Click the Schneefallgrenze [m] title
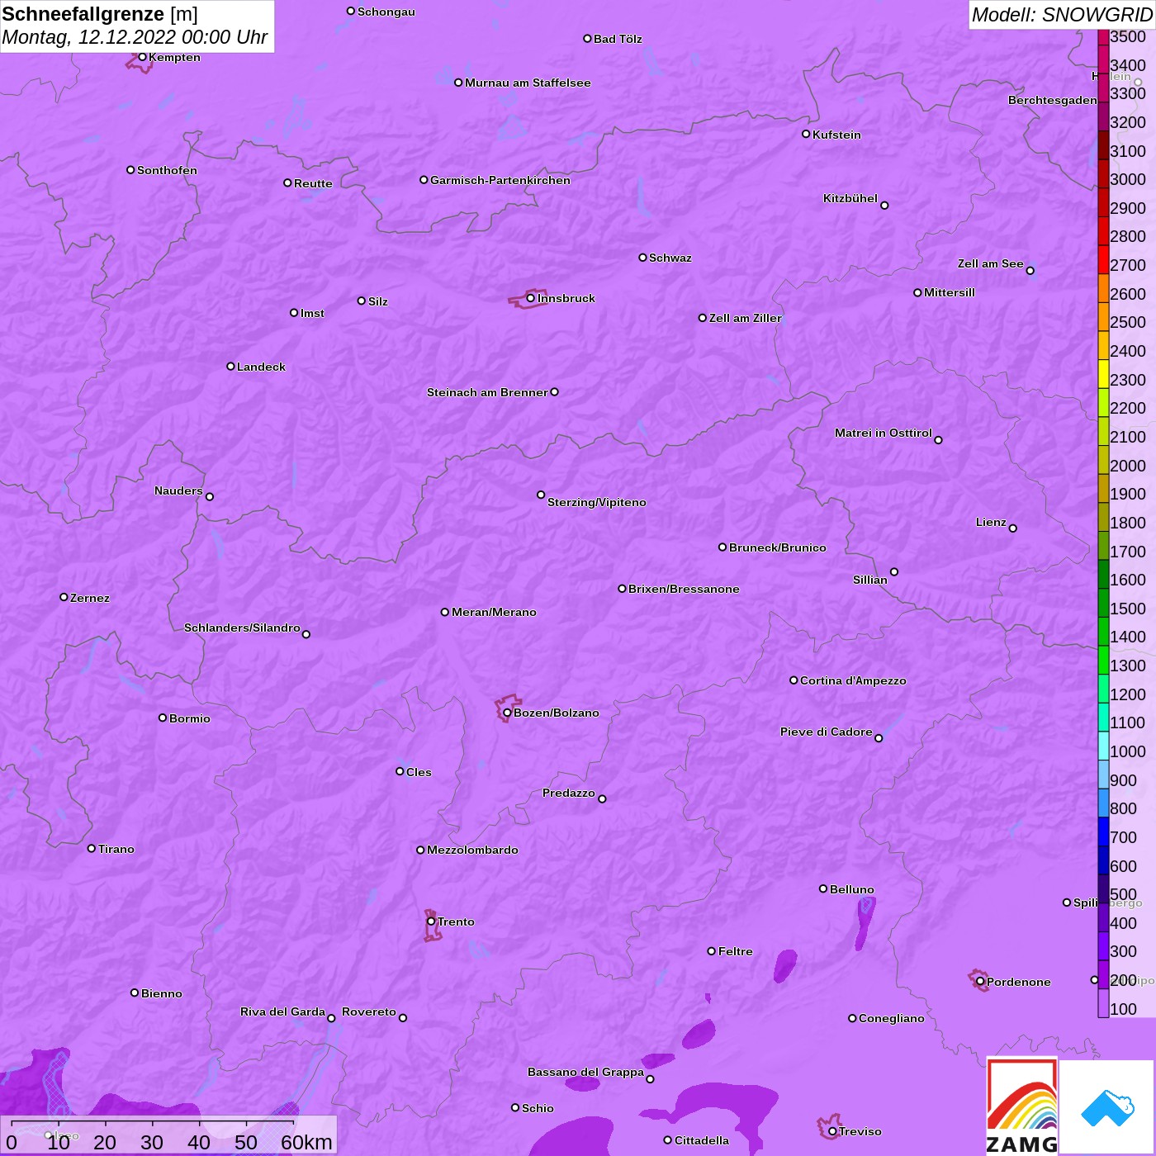 coord(100,14)
